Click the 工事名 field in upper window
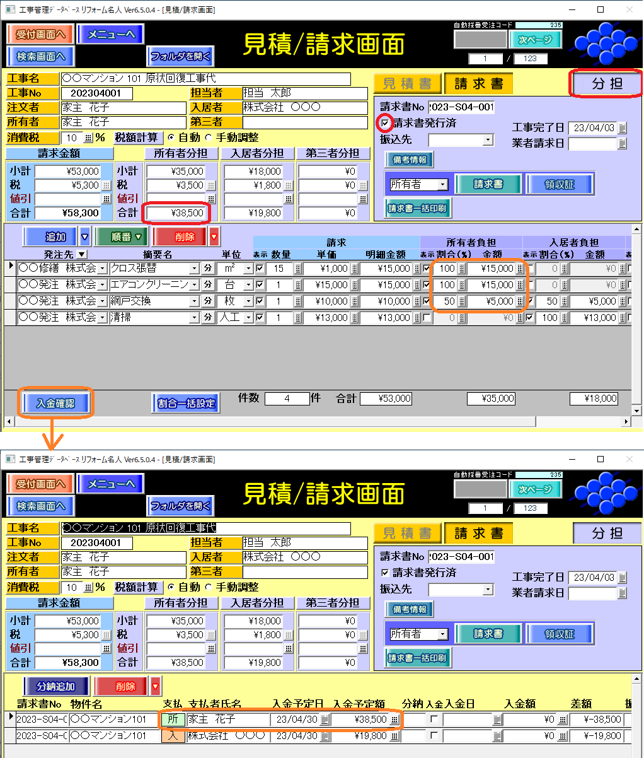The width and height of the screenshot is (644, 758). click(x=205, y=79)
